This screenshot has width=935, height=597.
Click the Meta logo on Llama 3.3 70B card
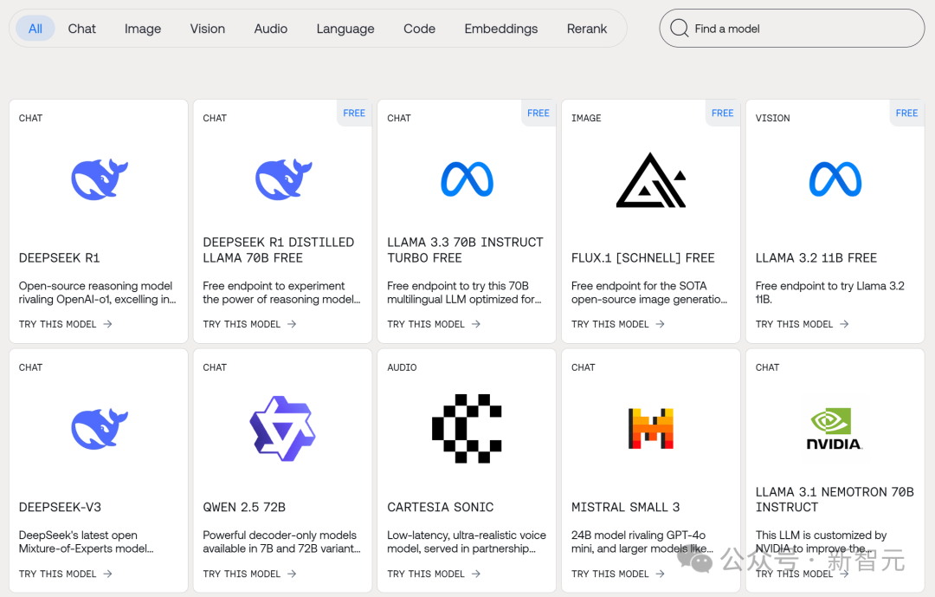point(467,179)
